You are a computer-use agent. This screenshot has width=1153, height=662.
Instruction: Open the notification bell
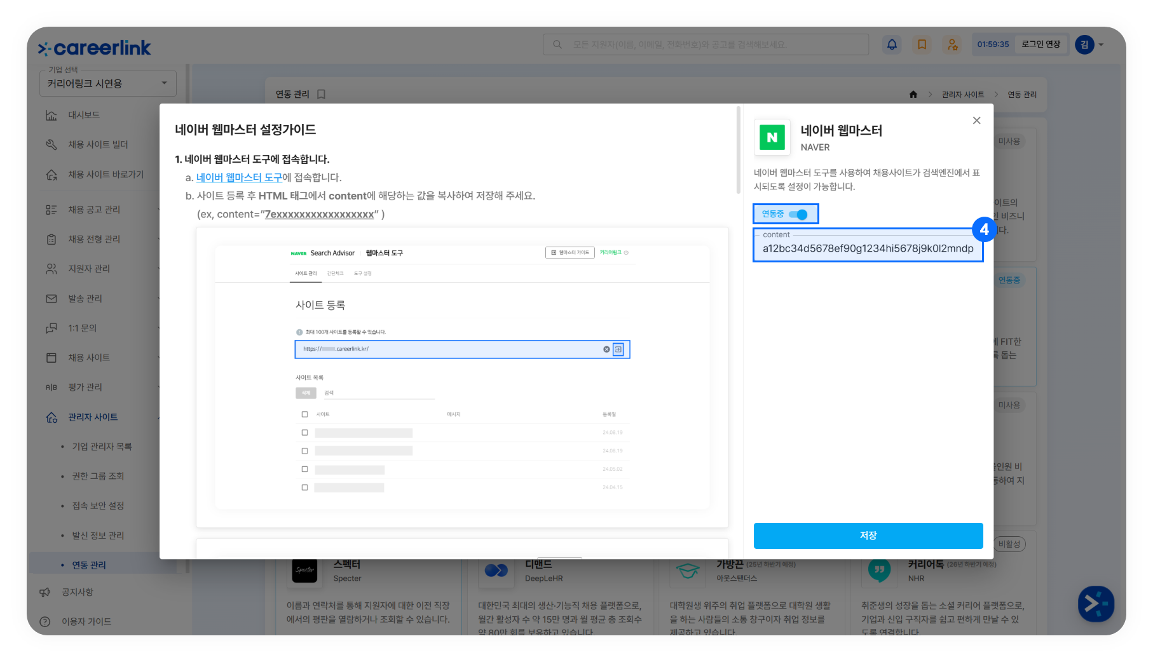pyautogui.click(x=892, y=44)
